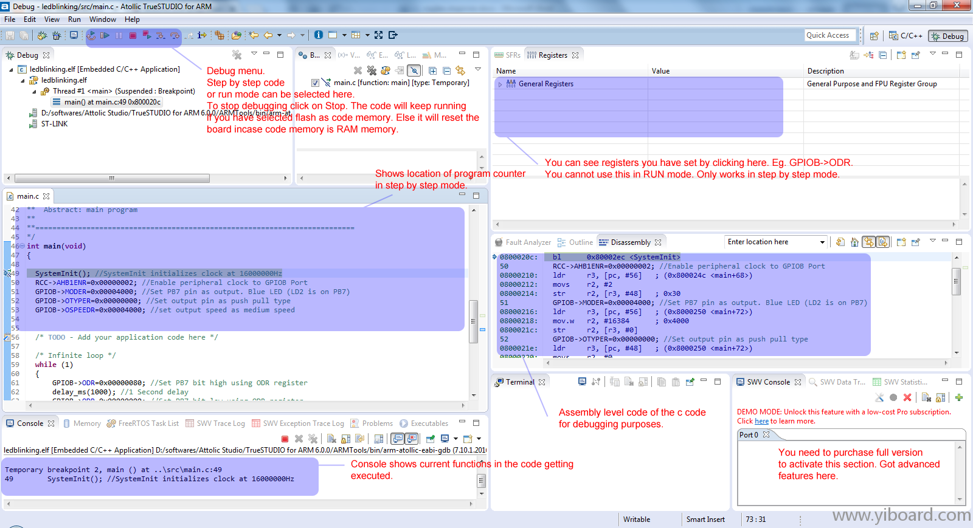Switch to the SWV Trace Log tab
973x528 pixels.
click(x=215, y=423)
